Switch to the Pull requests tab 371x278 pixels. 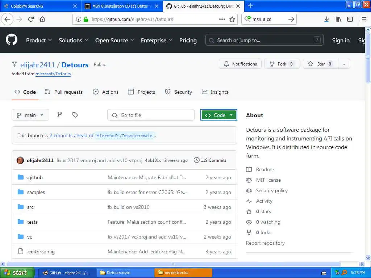pyautogui.click(x=64, y=92)
